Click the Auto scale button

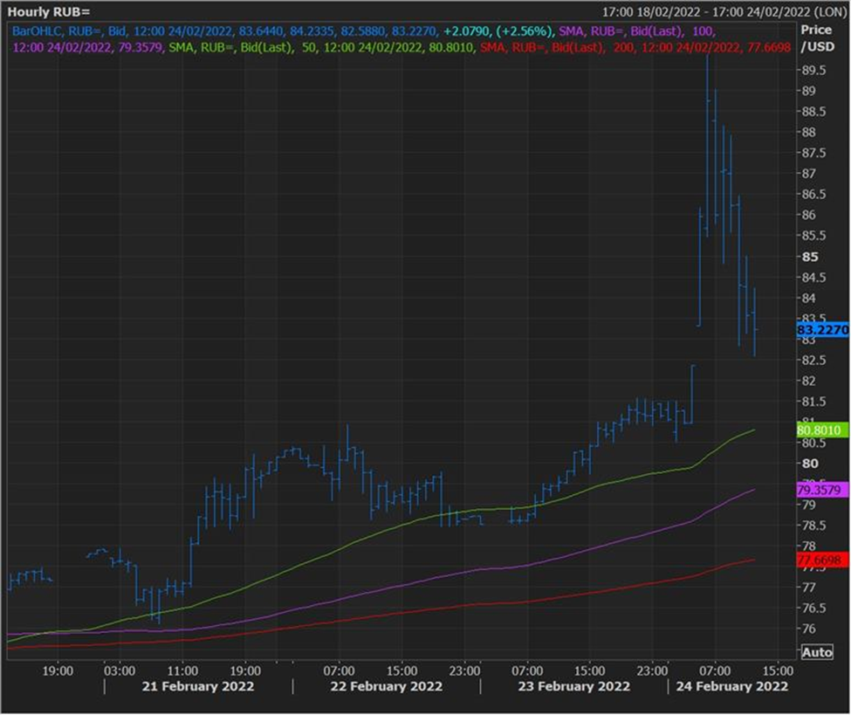tap(817, 651)
